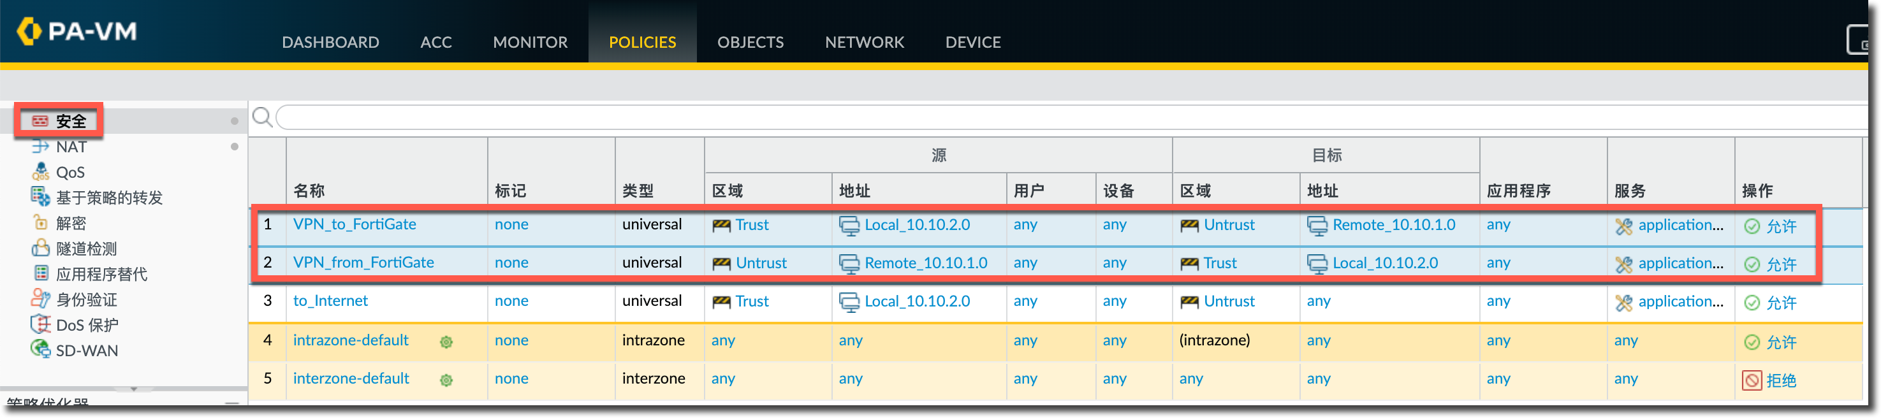Open the VPN_to_FortiGate rule link

coord(354,224)
